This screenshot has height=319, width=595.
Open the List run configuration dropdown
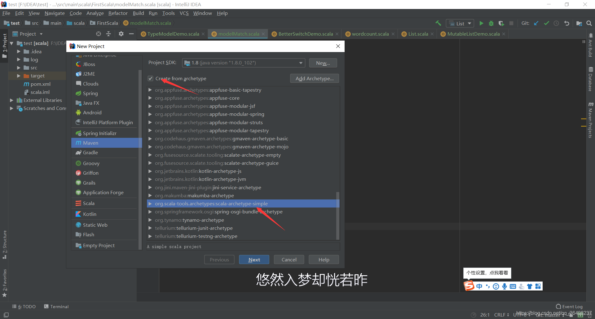tap(460, 23)
